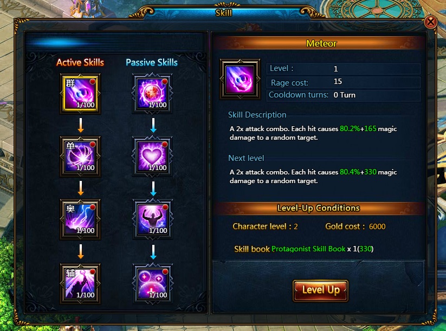Click the Gold cost 6000 value

tap(377, 226)
